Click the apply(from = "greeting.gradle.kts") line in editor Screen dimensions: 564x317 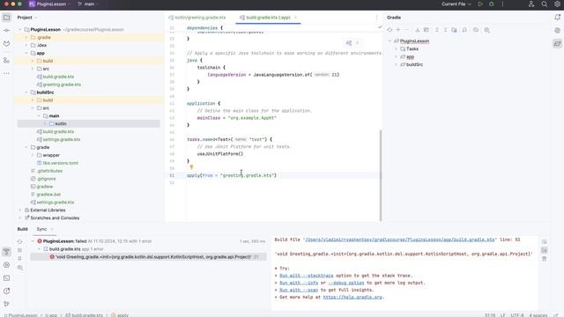click(x=232, y=175)
